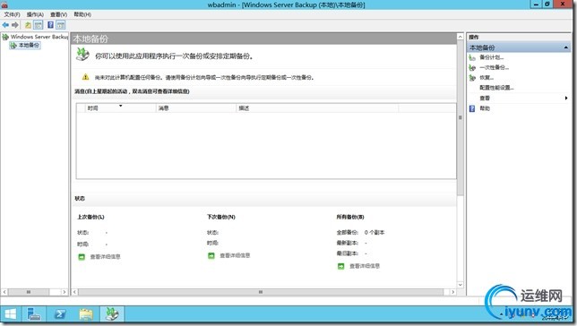The height and width of the screenshot is (326, 577).
Task: Click the 恢复 icon in Actions pane
Action: (472, 78)
